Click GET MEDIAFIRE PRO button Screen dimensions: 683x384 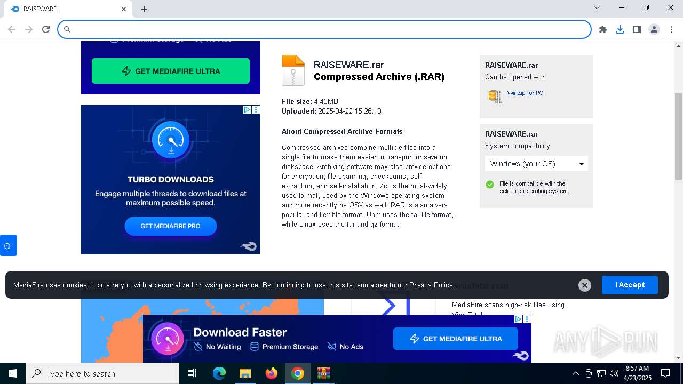[171, 226]
